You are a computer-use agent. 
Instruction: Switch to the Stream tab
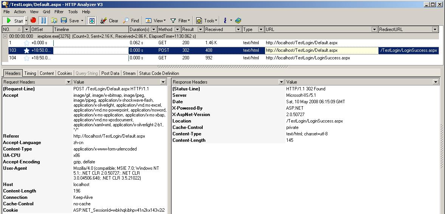pos(129,73)
